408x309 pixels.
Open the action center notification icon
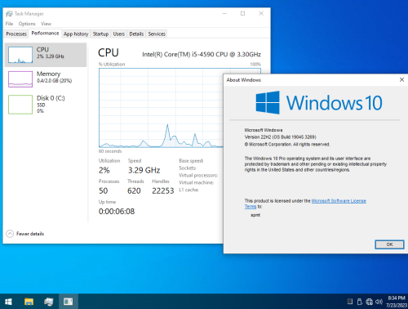pyautogui.click(x=350, y=302)
